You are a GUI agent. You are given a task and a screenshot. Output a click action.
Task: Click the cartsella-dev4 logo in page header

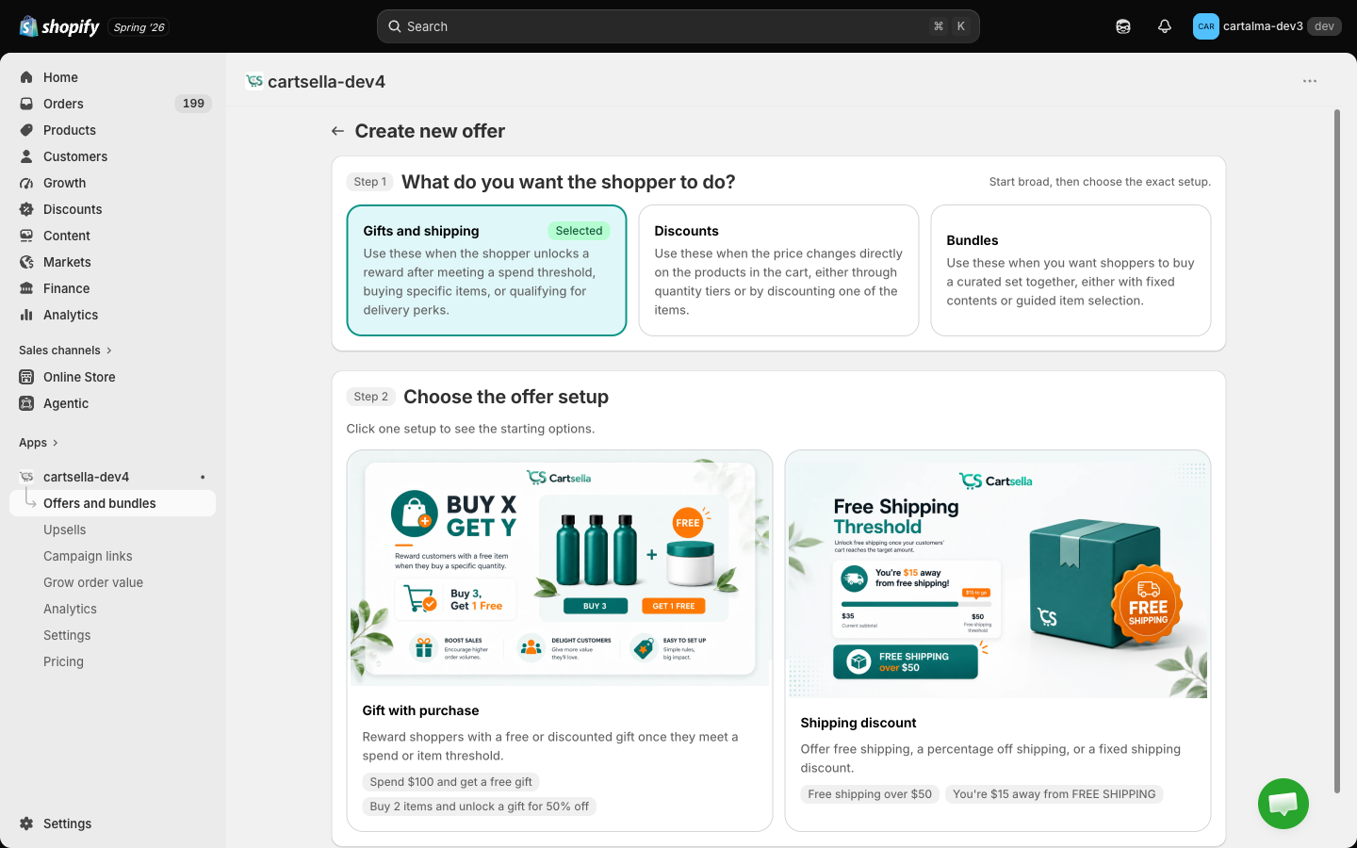point(253,81)
